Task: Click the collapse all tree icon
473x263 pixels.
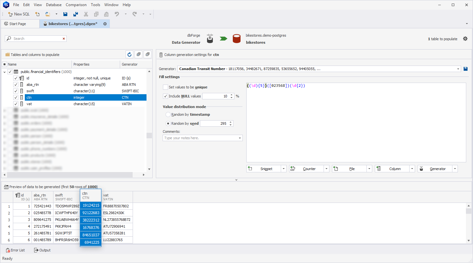Action: coord(147,55)
